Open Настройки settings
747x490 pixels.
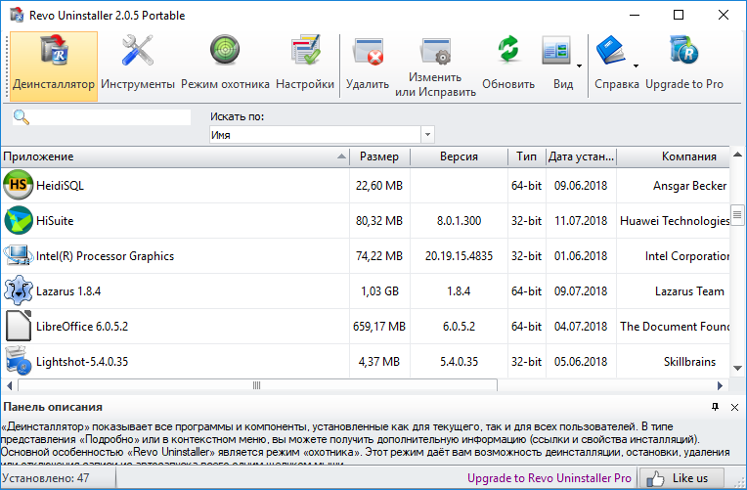[305, 67]
